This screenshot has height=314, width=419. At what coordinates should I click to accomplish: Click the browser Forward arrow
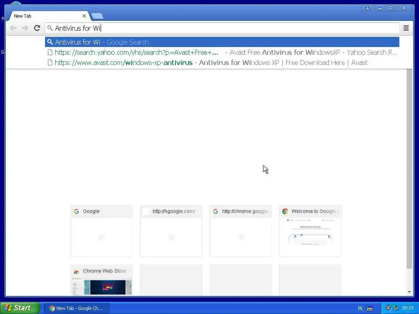25,28
